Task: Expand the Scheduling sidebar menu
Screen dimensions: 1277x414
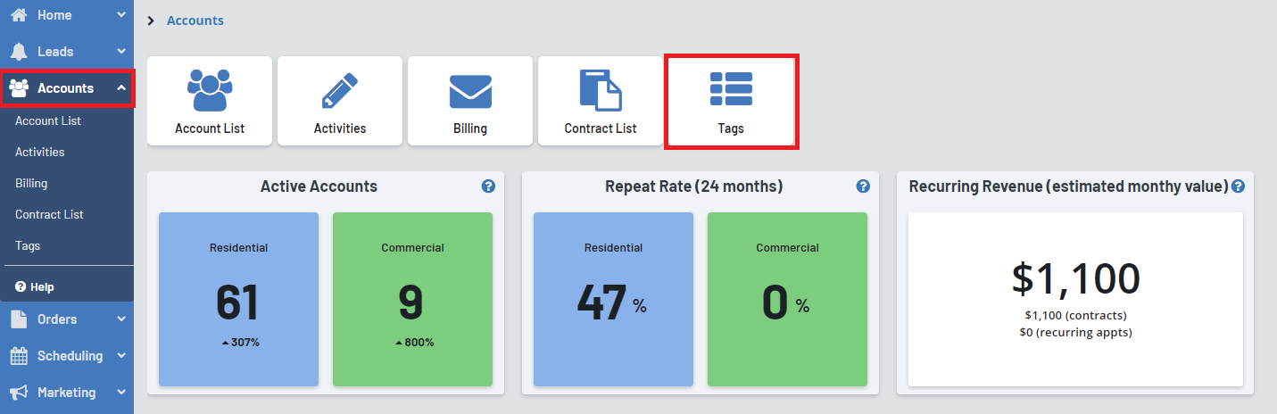Action: click(x=67, y=356)
